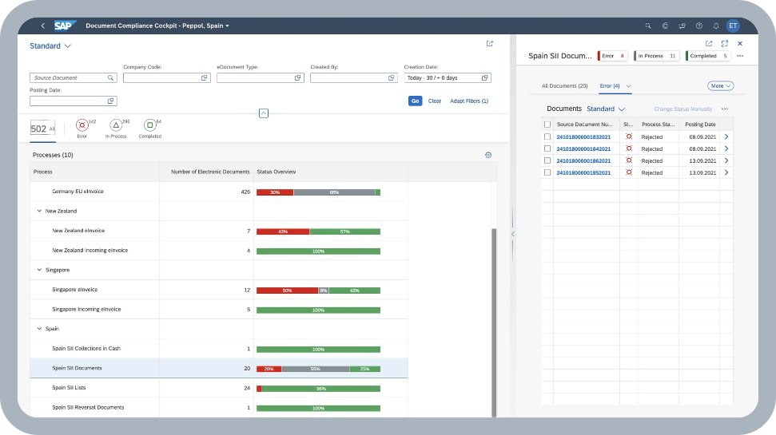Collapse the Spain group
The width and height of the screenshot is (776, 435).
point(40,329)
